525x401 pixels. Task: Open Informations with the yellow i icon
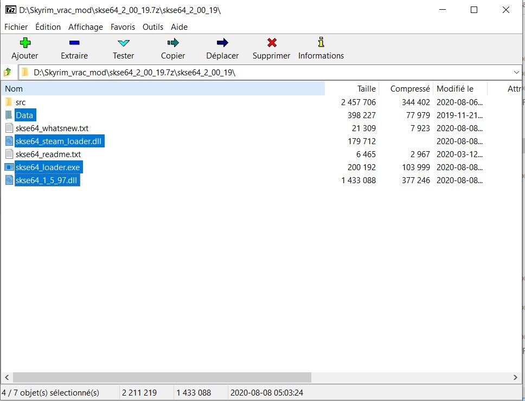pos(321,43)
